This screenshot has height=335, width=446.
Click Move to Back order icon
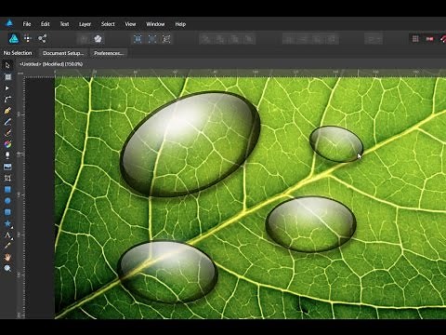tap(205, 39)
